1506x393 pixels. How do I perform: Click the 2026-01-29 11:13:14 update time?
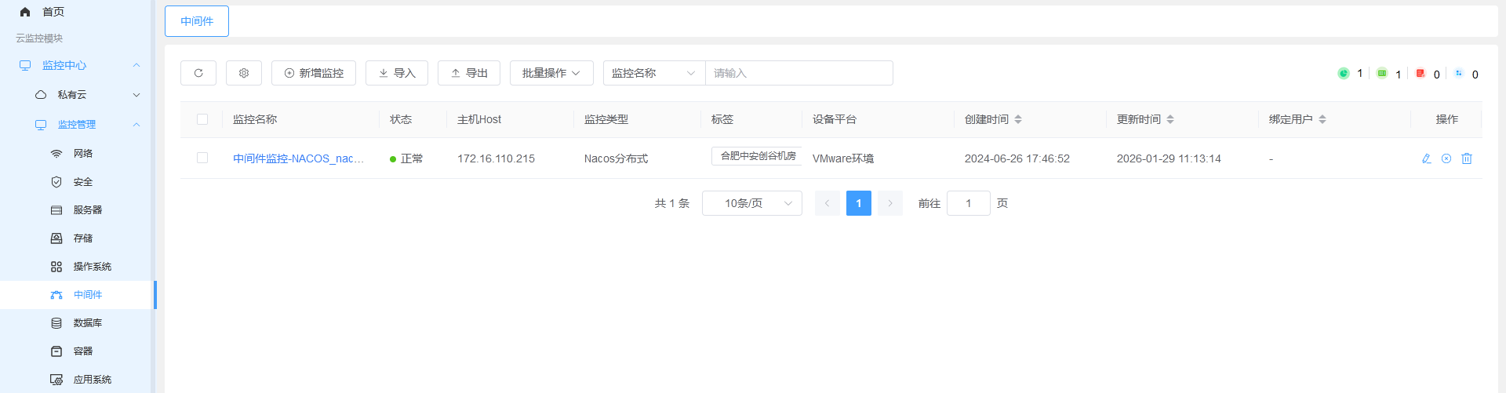1169,158
